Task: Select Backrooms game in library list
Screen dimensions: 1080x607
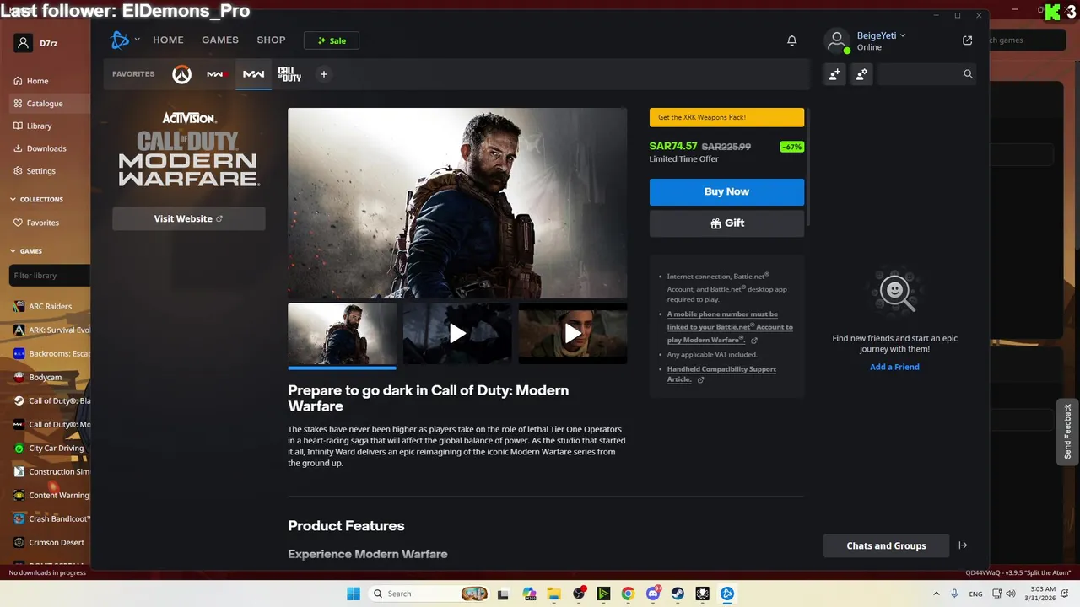Action: coord(51,353)
